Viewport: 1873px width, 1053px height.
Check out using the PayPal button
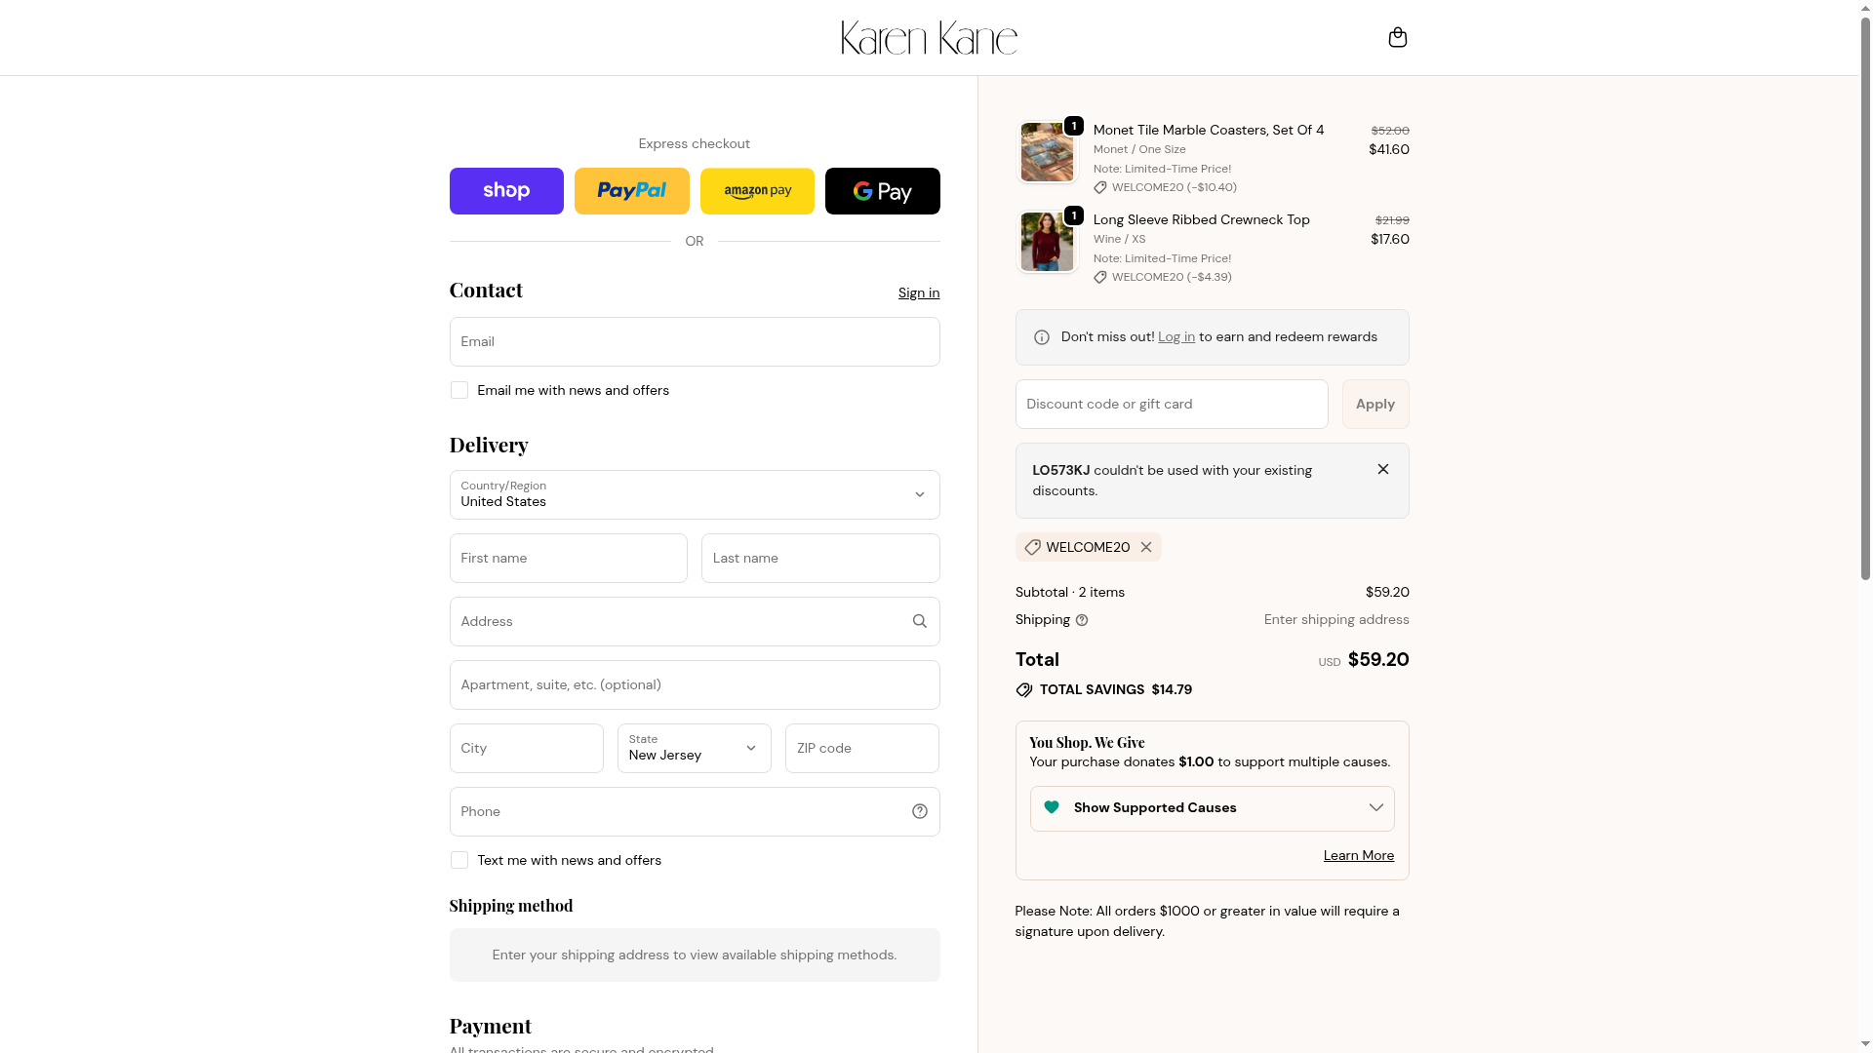click(631, 191)
